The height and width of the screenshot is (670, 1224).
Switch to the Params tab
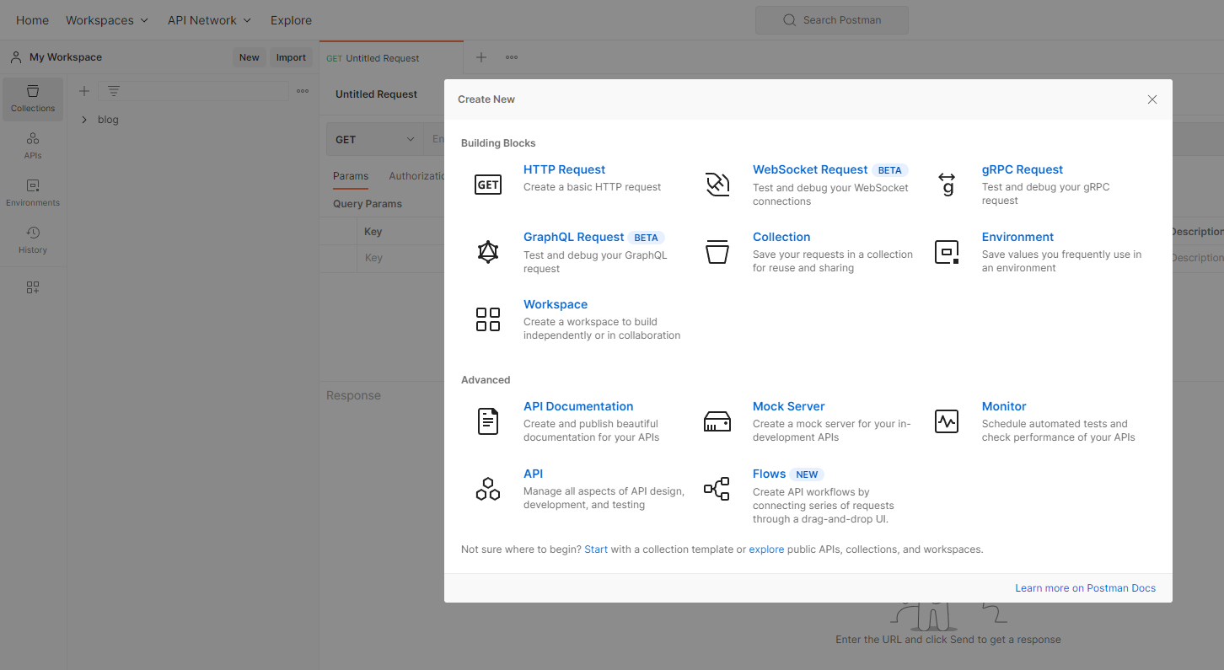pos(351,176)
